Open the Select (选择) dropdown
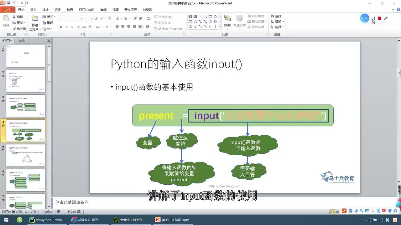Viewport: 401px width, 225px height. (x=277, y=27)
